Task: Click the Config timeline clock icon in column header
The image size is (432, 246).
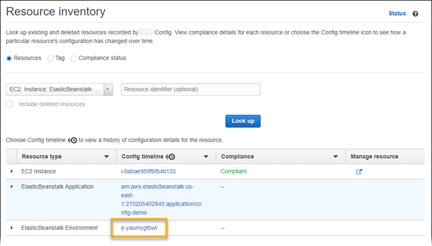Action: pos(171,157)
